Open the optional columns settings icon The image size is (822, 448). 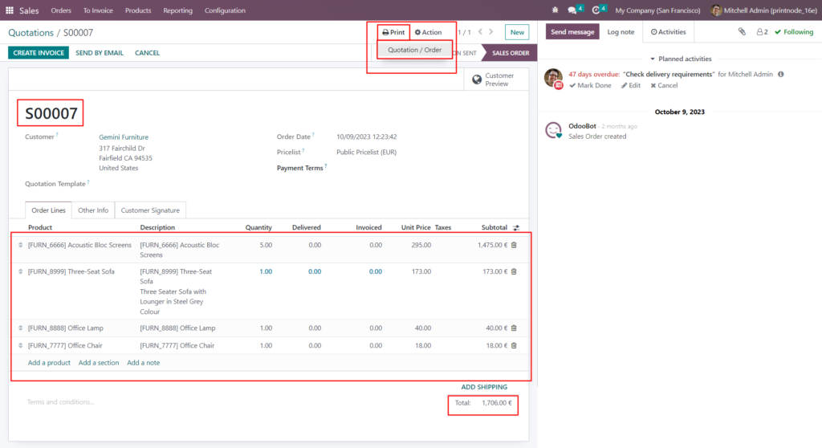pos(516,228)
